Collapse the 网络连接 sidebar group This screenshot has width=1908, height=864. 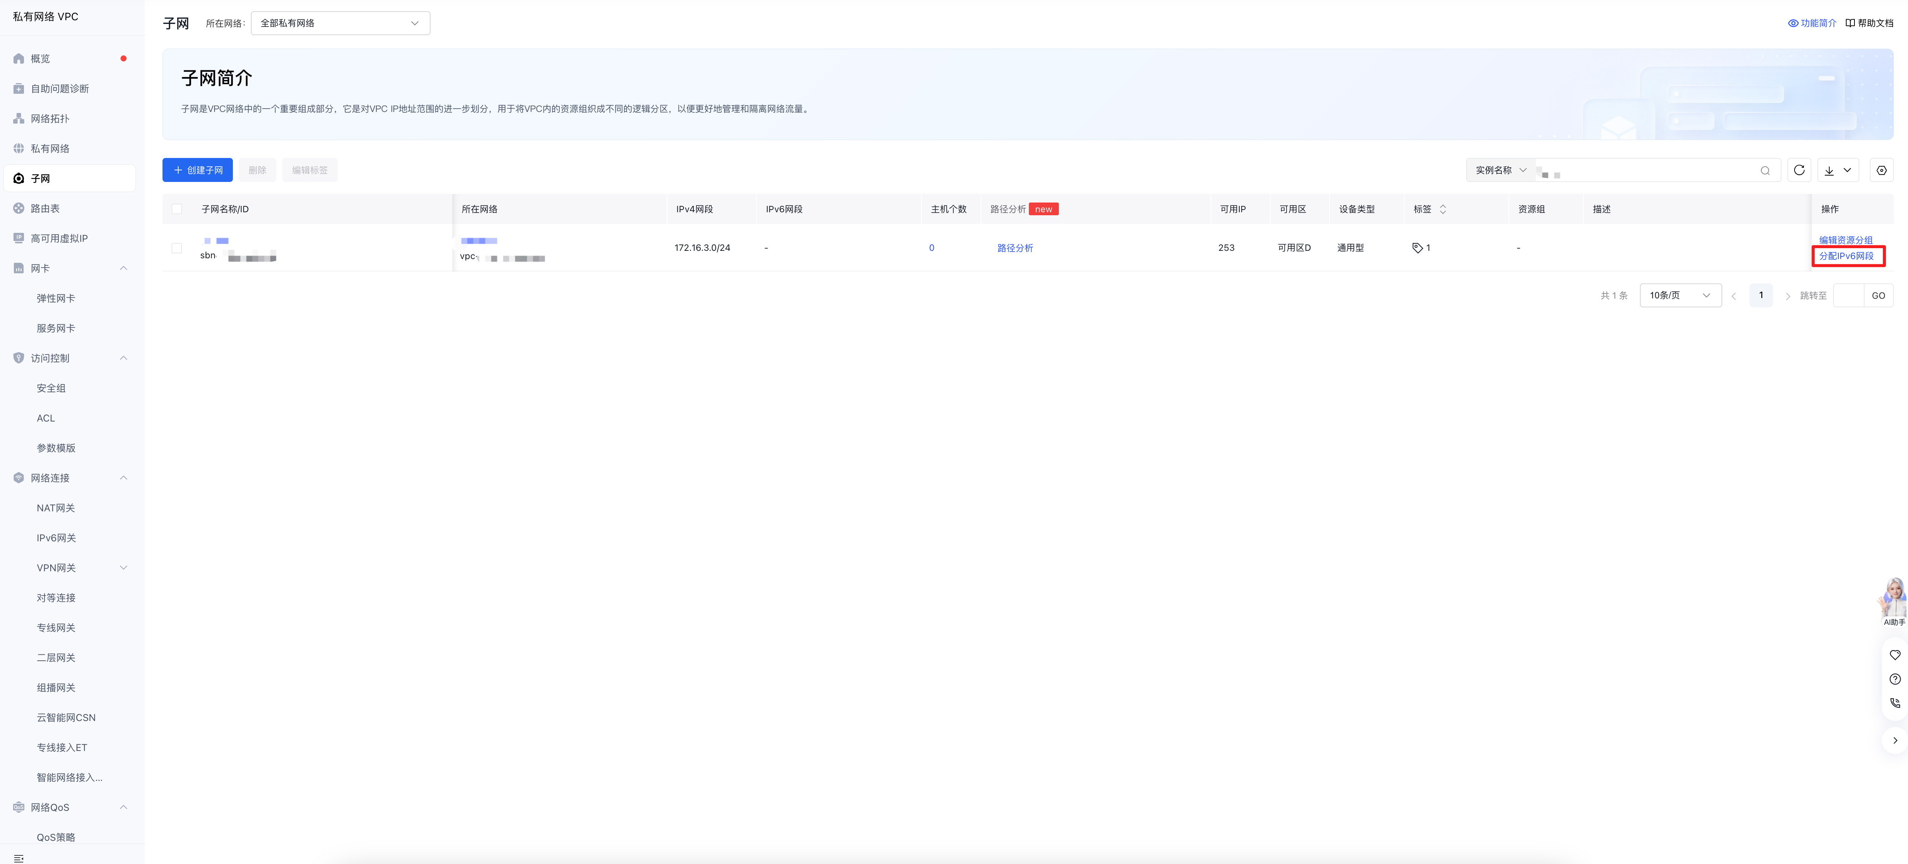point(124,478)
